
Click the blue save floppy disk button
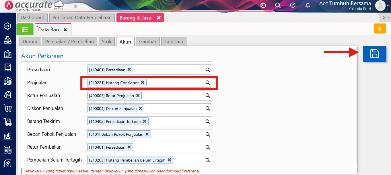click(x=374, y=54)
